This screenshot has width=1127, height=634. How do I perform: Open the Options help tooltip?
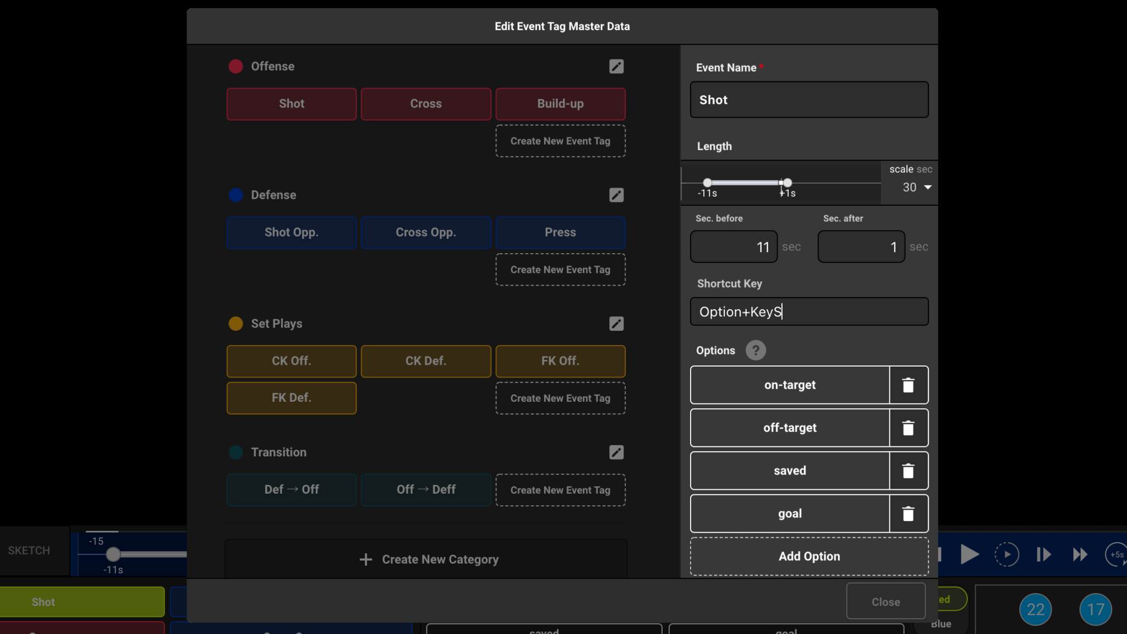(x=756, y=350)
